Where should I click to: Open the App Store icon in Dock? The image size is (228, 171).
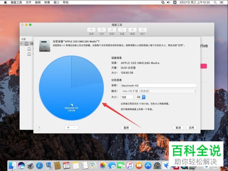coord(148,166)
